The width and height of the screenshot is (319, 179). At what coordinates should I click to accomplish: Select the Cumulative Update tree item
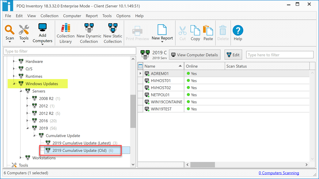pyautogui.click(x=63, y=135)
